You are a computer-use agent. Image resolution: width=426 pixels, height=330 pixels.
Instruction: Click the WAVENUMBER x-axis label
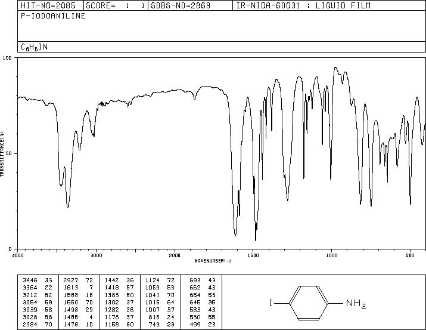point(213,261)
